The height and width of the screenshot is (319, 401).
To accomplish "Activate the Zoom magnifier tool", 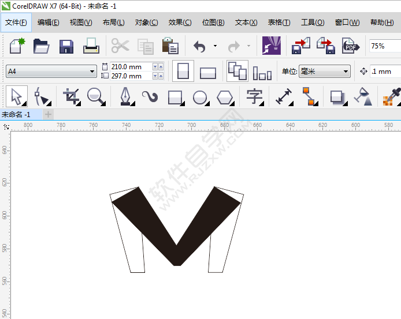I will [96, 96].
